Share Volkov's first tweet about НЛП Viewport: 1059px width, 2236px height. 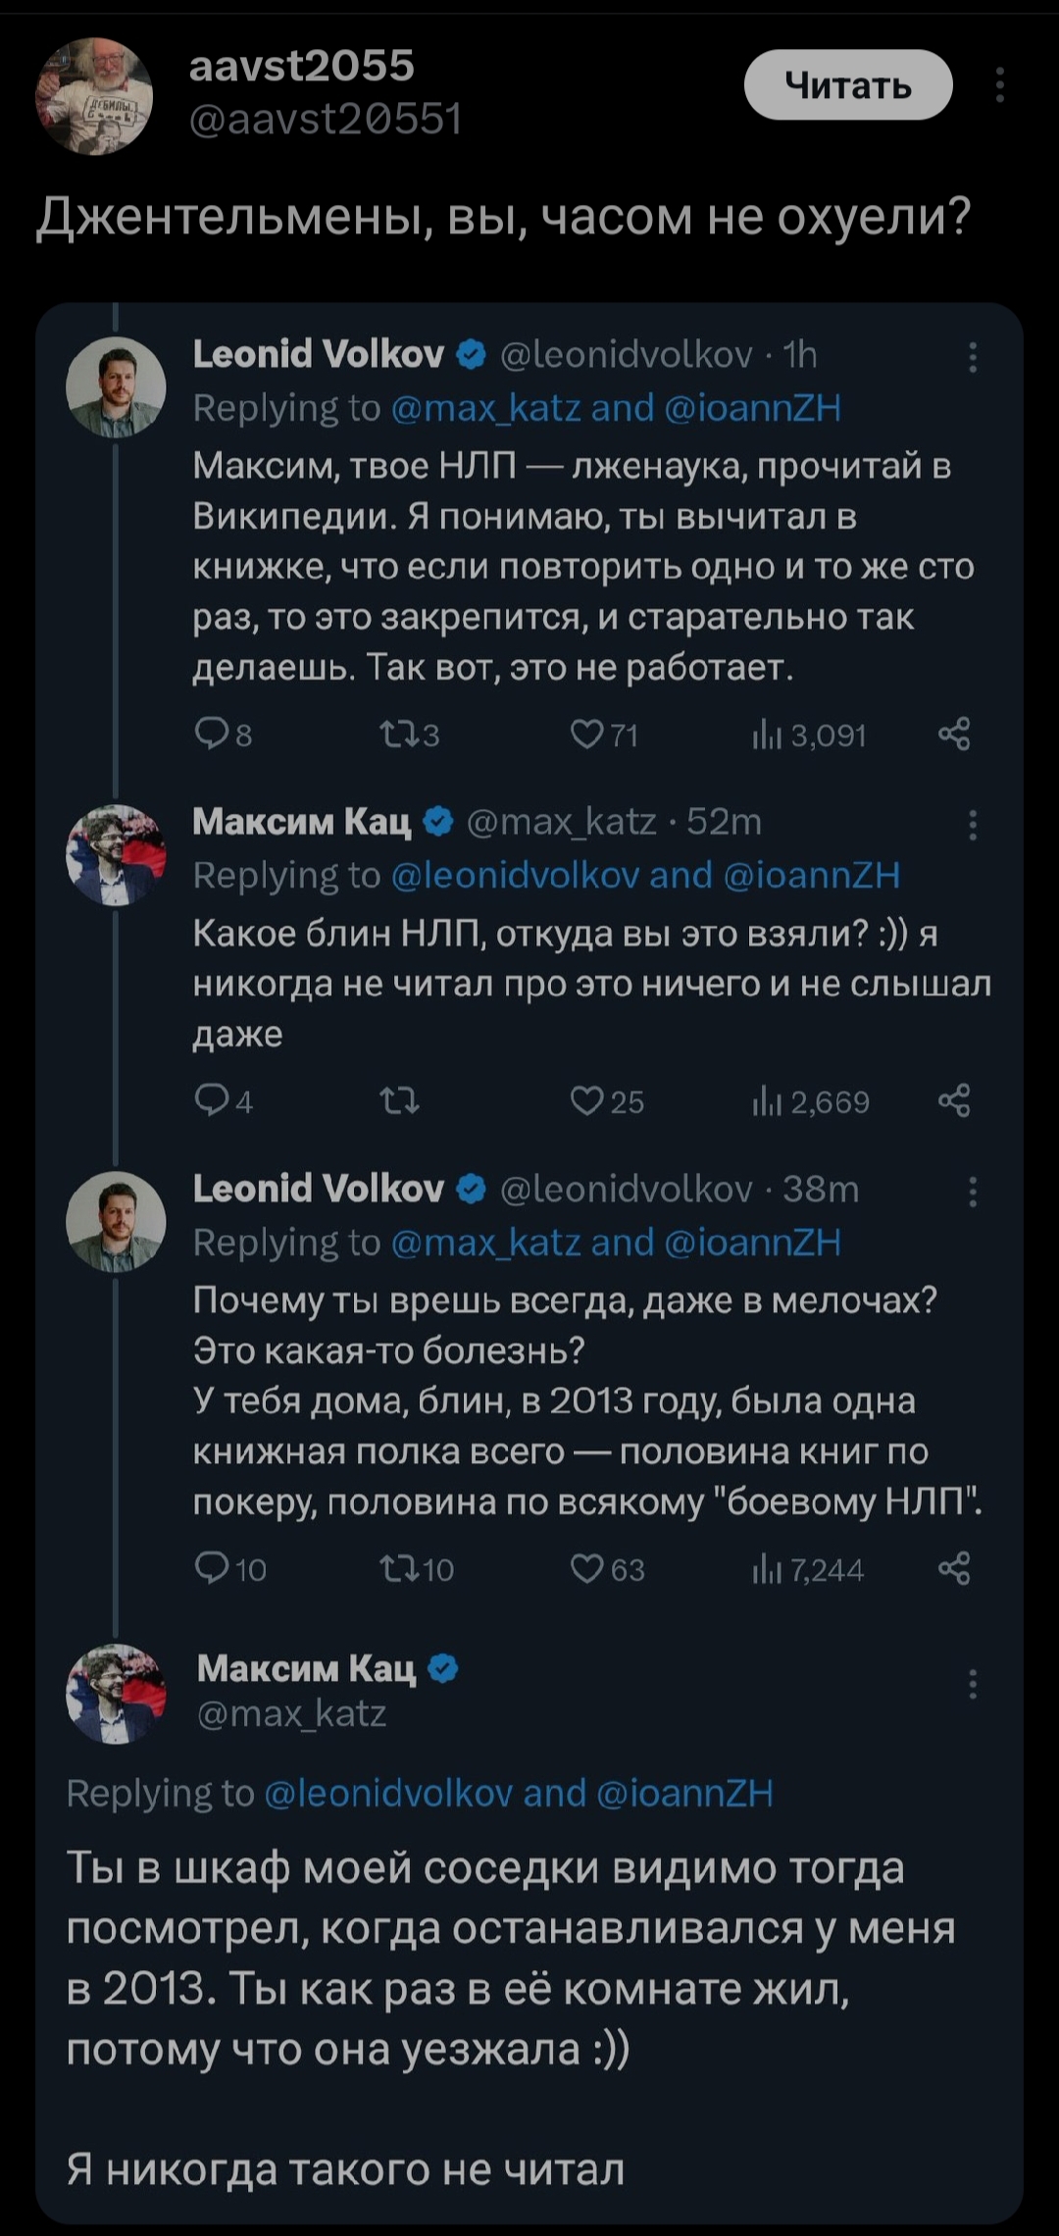(954, 734)
